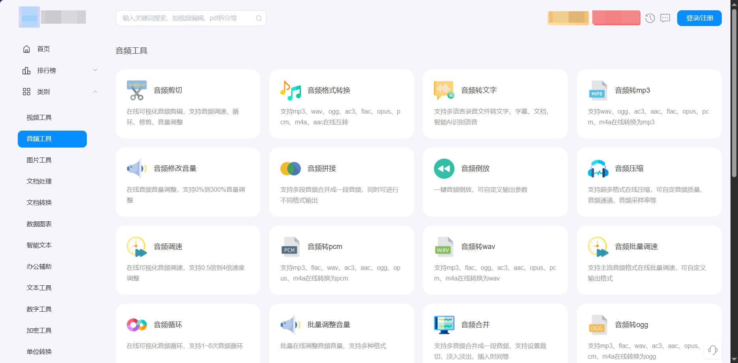Click the 音频修改音量 speaker icon
The image size is (738, 363).
137,168
